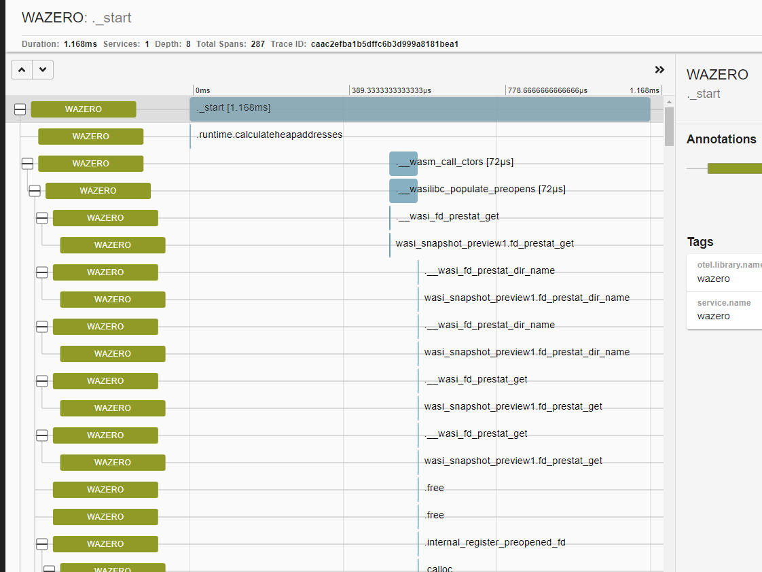762x572 pixels.
Task: Click the Total Spans value 287
Action: coord(257,44)
